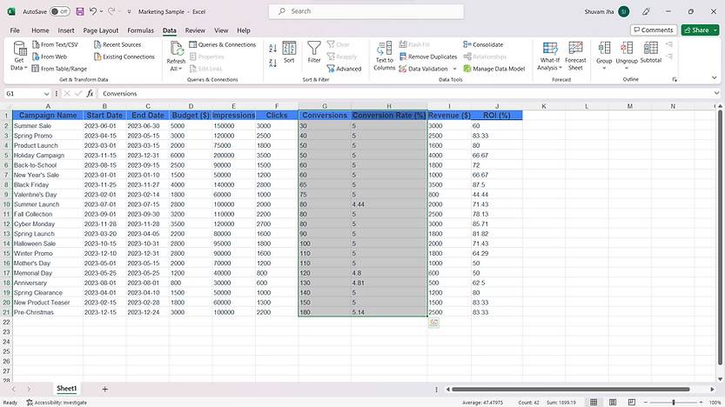Expand the Name Box dropdown arrow
The width and height of the screenshot is (725, 407).
tap(47, 93)
